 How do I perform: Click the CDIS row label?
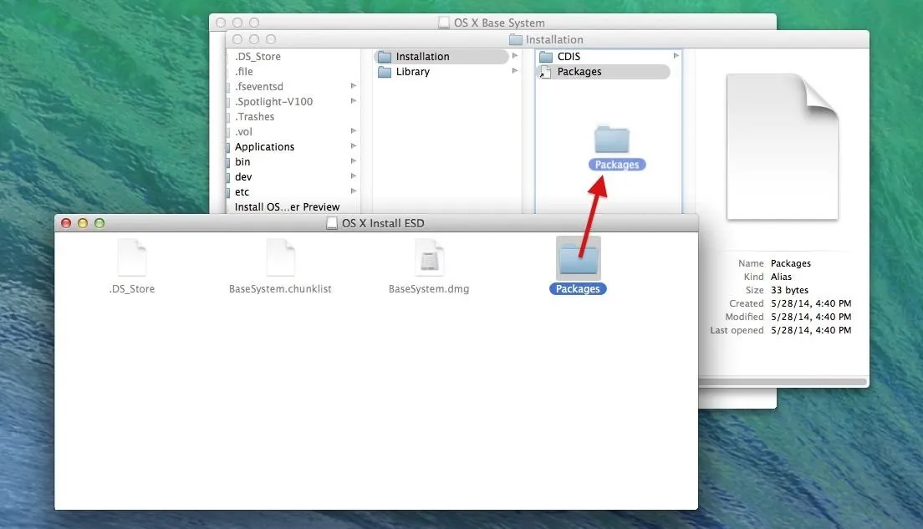[x=569, y=57]
